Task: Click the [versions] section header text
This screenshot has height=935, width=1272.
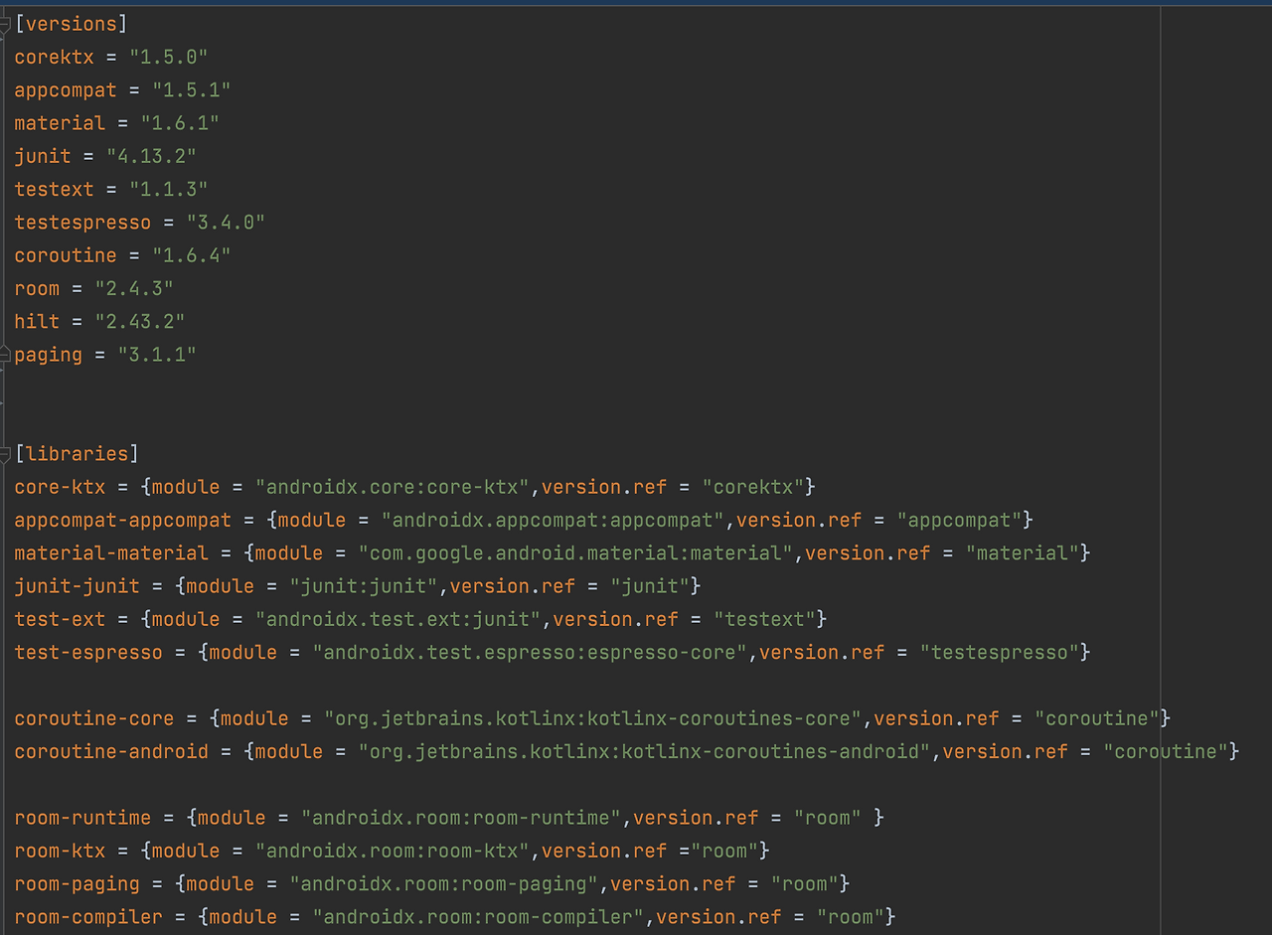Action: (x=71, y=24)
